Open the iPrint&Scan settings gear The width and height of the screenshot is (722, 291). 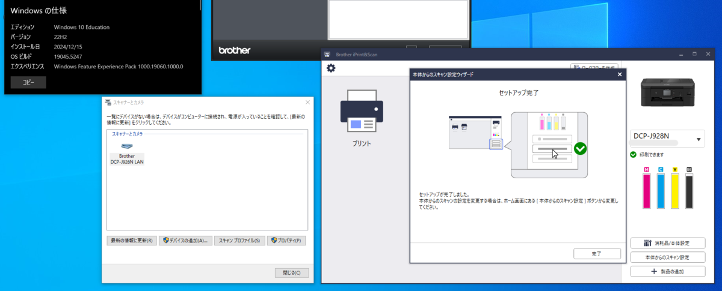point(331,68)
